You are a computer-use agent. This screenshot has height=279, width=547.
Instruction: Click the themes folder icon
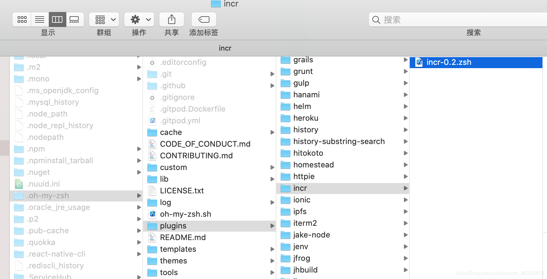click(x=152, y=261)
